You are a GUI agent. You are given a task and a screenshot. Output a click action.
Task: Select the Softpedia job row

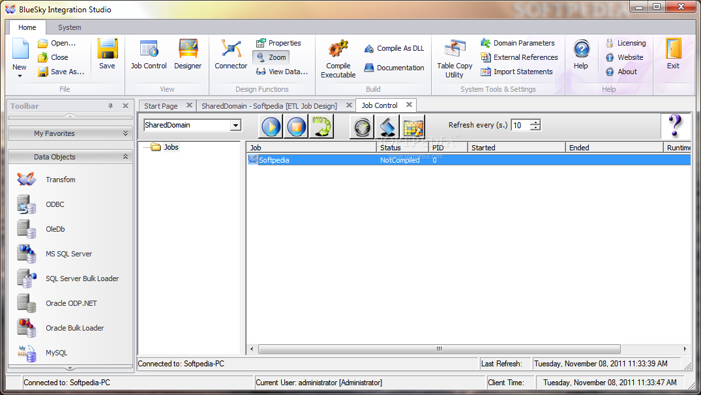click(468, 160)
